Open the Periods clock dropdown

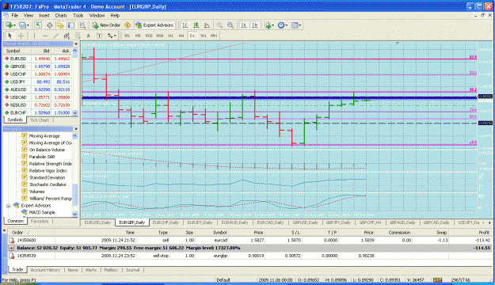pyautogui.click(x=282, y=25)
